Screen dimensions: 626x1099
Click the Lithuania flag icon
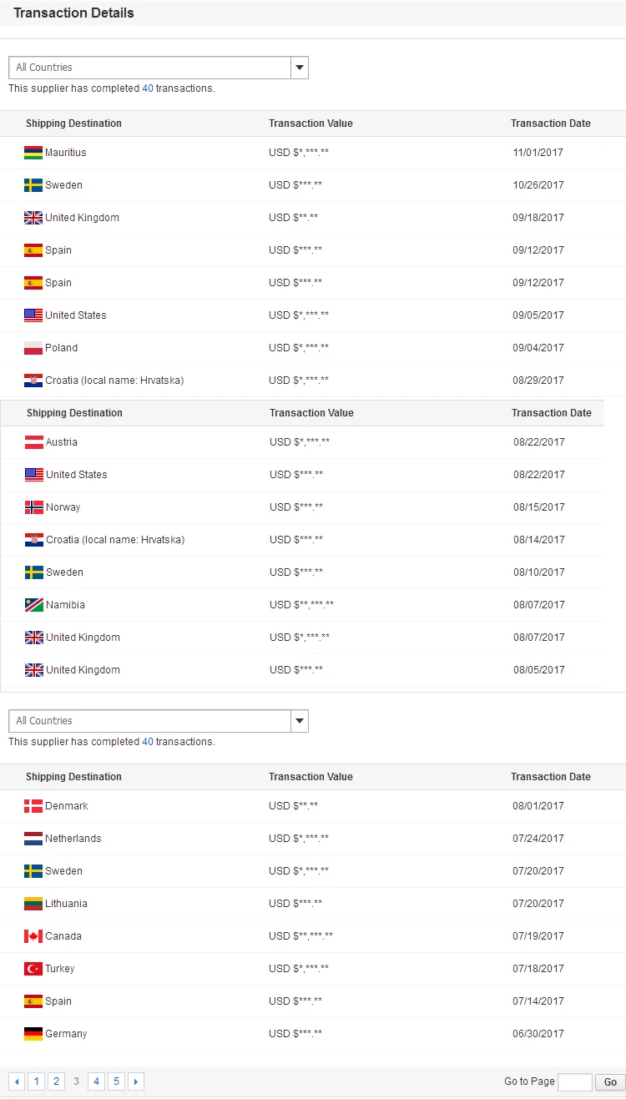pos(33,904)
